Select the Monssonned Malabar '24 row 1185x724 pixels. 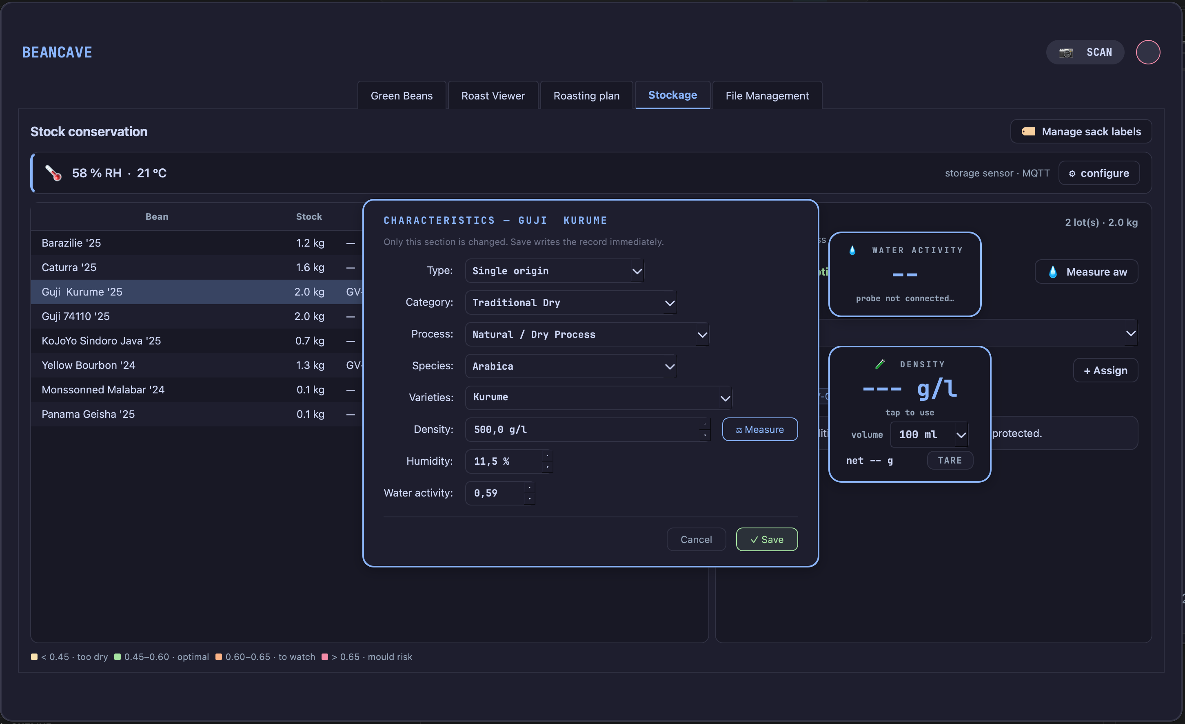(x=197, y=390)
